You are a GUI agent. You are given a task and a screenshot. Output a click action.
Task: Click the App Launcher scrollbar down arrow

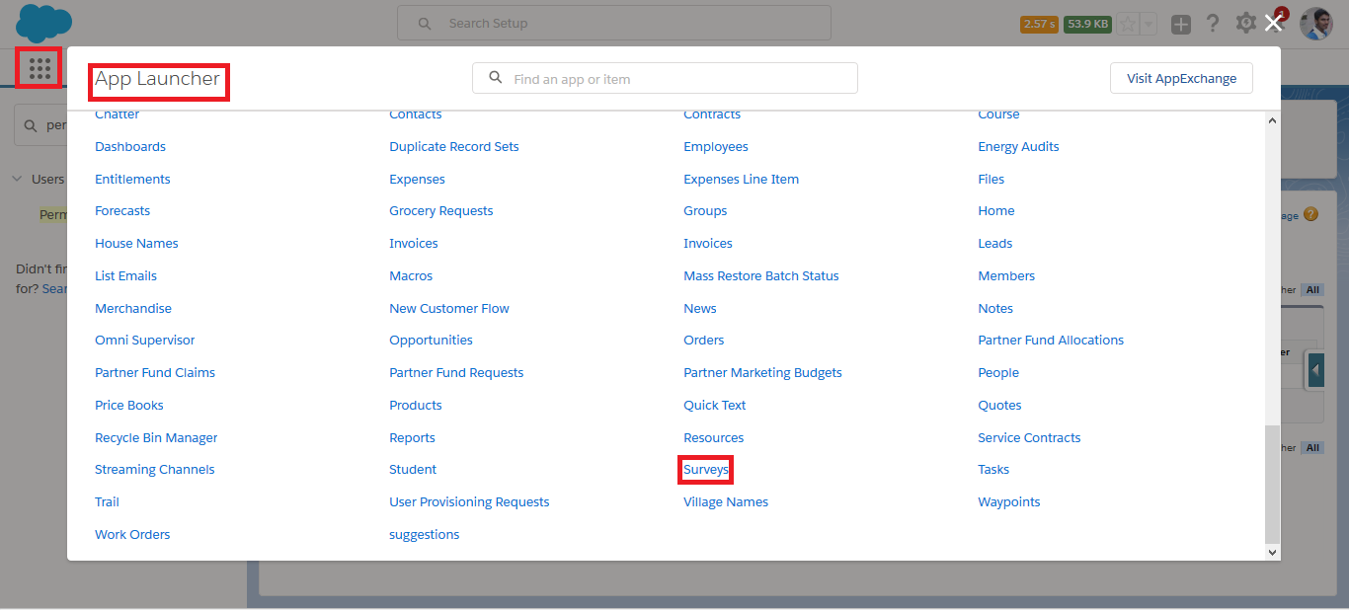[x=1272, y=553]
